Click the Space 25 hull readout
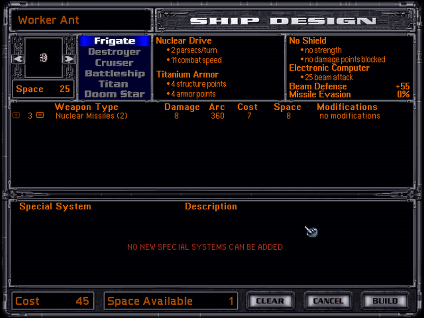The height and width of the screenshot is (318, 424). (43, 88)
